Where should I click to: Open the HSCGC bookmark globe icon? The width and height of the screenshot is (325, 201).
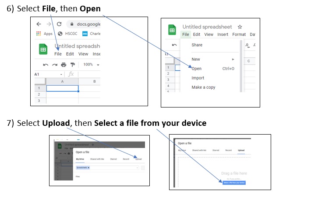[60, 34]
